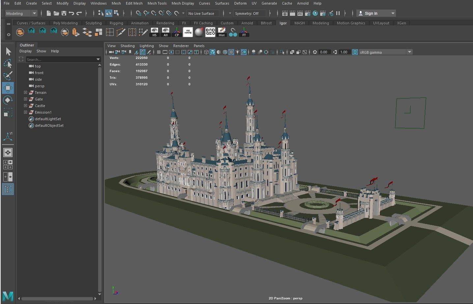Image resolution: width=473 pixels, height=304 pixels.
Task: Undo the last action via arrow icon
Action: (x=71, y=13)
